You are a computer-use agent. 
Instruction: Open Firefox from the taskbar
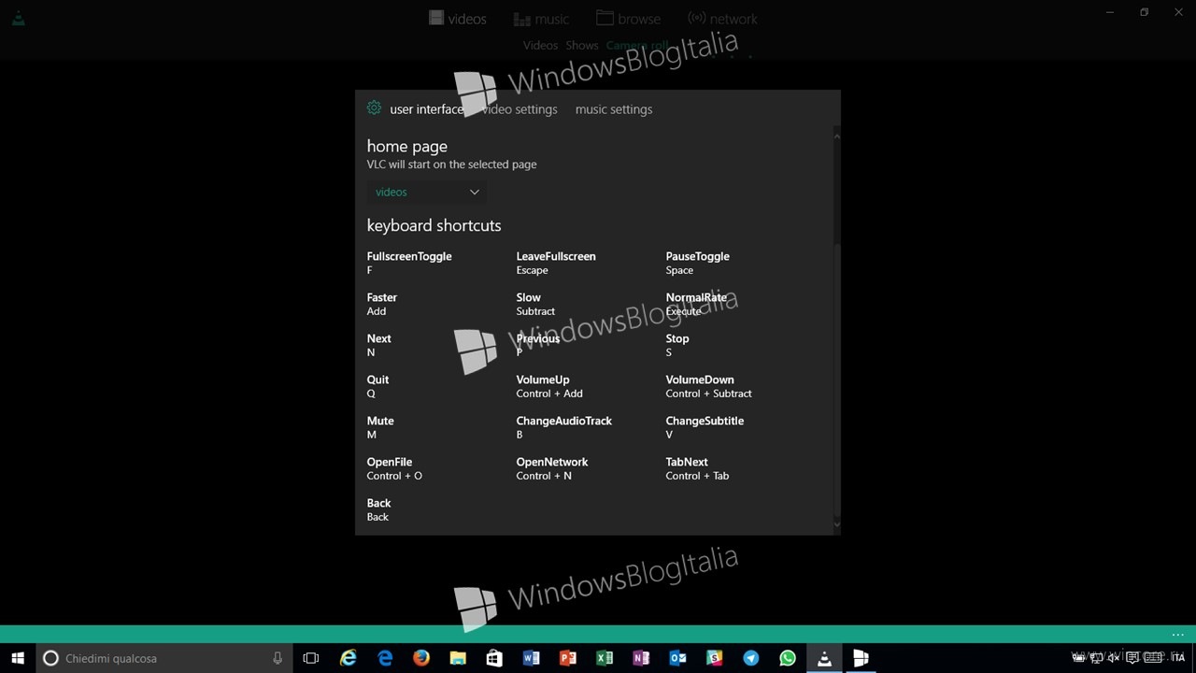point(421,658)
